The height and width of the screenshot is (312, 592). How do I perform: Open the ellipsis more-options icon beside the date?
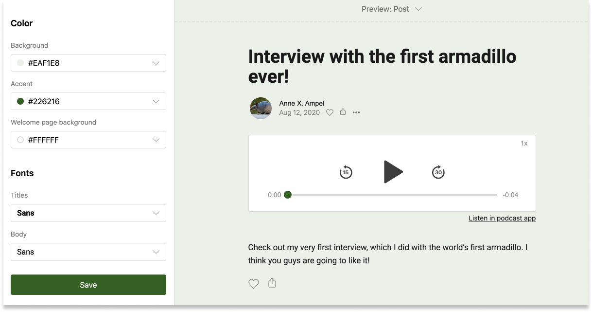click(356, 112)
